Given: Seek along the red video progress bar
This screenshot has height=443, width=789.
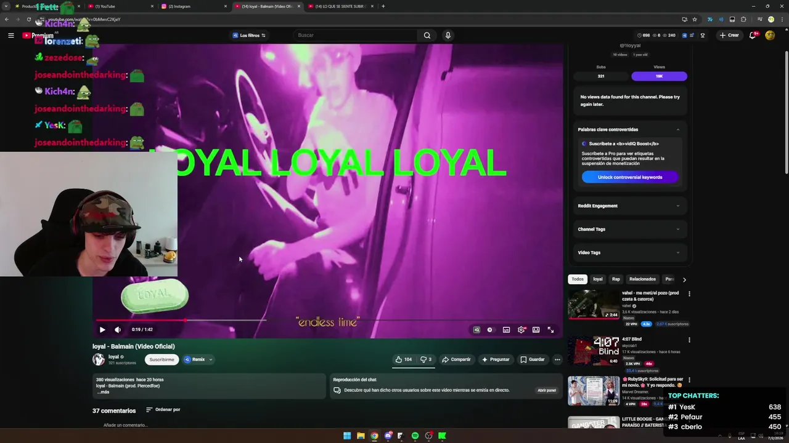Looking at the screenshot, I should point(141,320).
